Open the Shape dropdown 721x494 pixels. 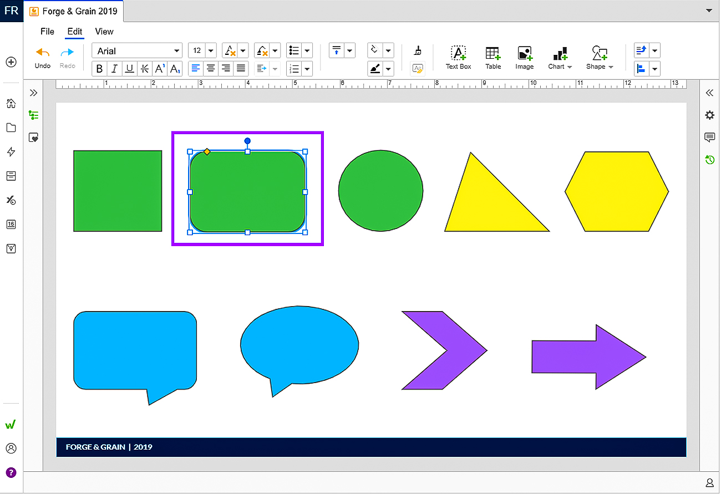click(600, 58)
